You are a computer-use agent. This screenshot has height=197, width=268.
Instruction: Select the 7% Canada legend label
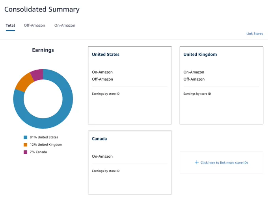coord(38,152)
